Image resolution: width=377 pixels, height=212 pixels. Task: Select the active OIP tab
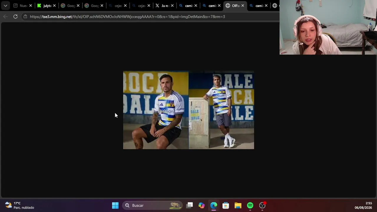click(235, 6)
